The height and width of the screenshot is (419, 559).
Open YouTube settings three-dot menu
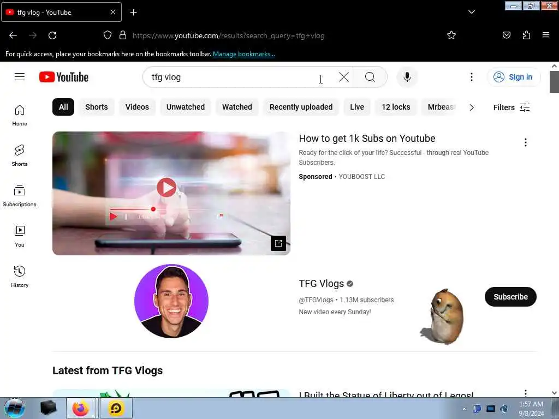click(x=471, y=77)
